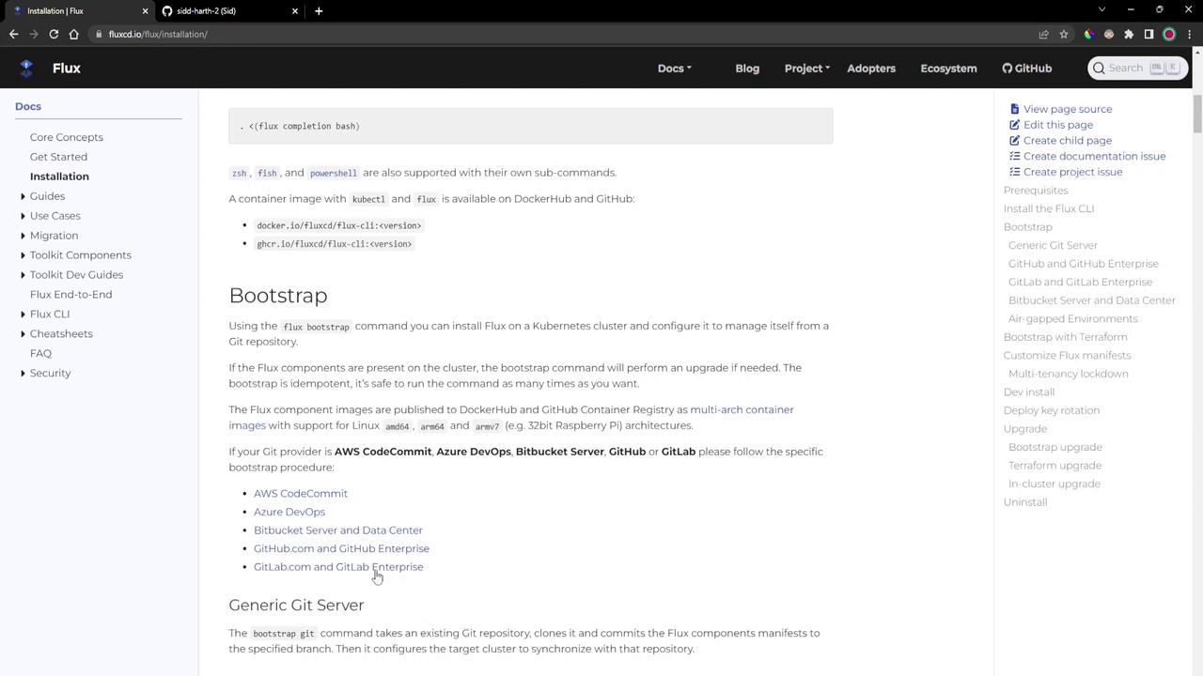Go to Adopters in the navbar
The width and height of the screenshot is (1203, 676).
(x=871, y=68)
